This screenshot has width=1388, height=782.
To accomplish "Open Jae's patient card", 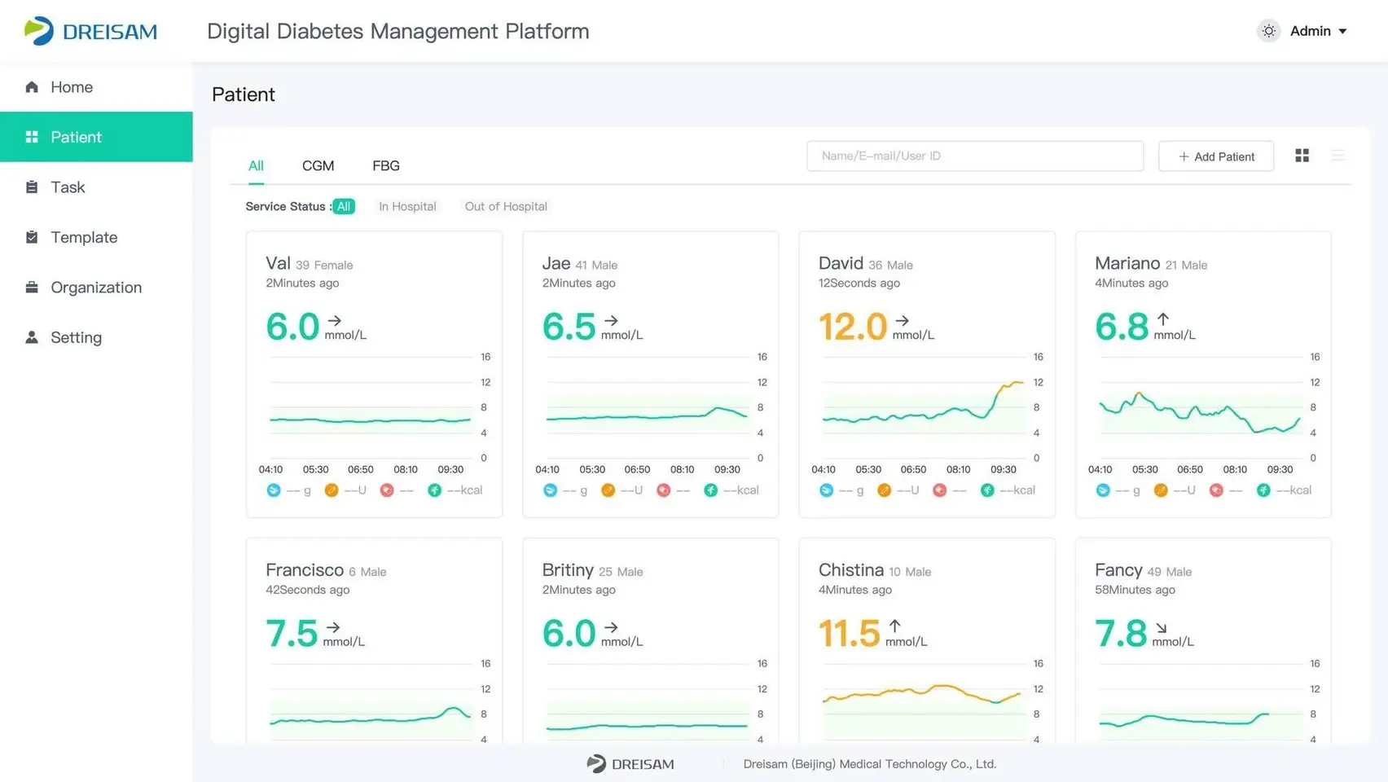I will point(650,375).
